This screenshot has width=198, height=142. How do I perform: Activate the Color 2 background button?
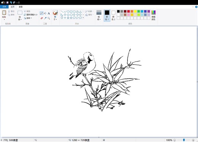pos(113,16)
